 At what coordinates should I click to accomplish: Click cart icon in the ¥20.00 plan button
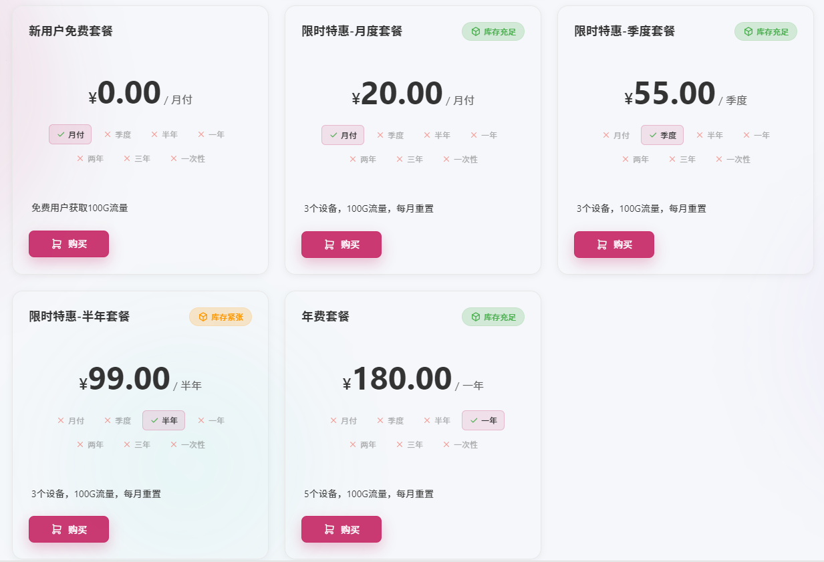click(329, 245)
